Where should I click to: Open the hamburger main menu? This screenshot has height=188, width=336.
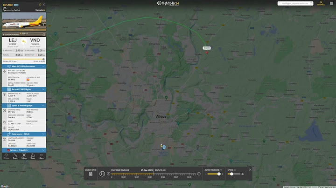(331, 3)
